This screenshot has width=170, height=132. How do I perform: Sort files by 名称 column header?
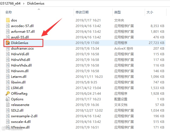[x=9, y=12]
